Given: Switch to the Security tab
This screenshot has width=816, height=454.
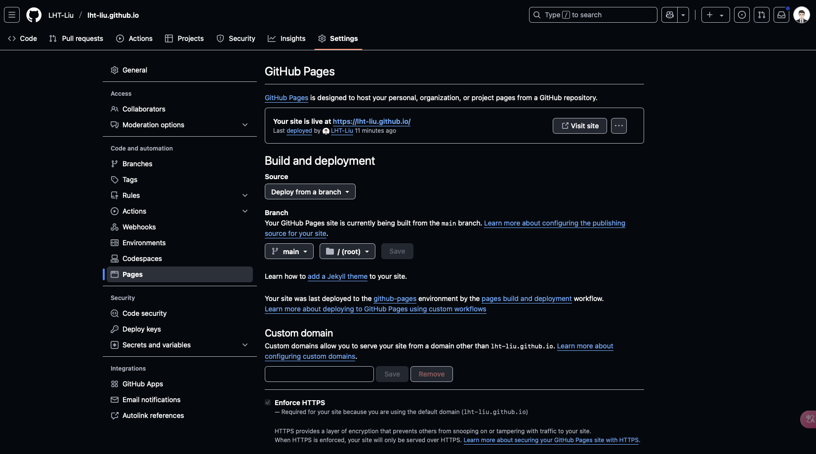Looking at the screenshot, I should (236, 38).
